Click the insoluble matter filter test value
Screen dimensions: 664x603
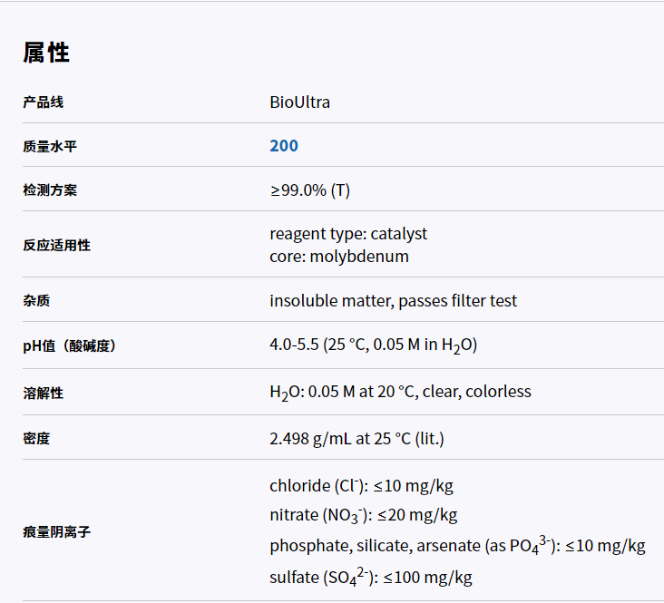(x=393, y=300)
